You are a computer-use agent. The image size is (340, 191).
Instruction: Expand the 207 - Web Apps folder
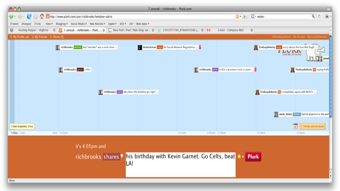click(139, 24)
